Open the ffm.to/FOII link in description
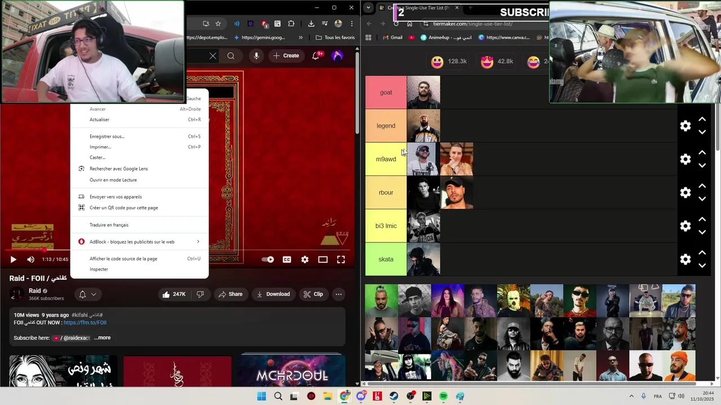721x405 pixels. click(85, 323)
